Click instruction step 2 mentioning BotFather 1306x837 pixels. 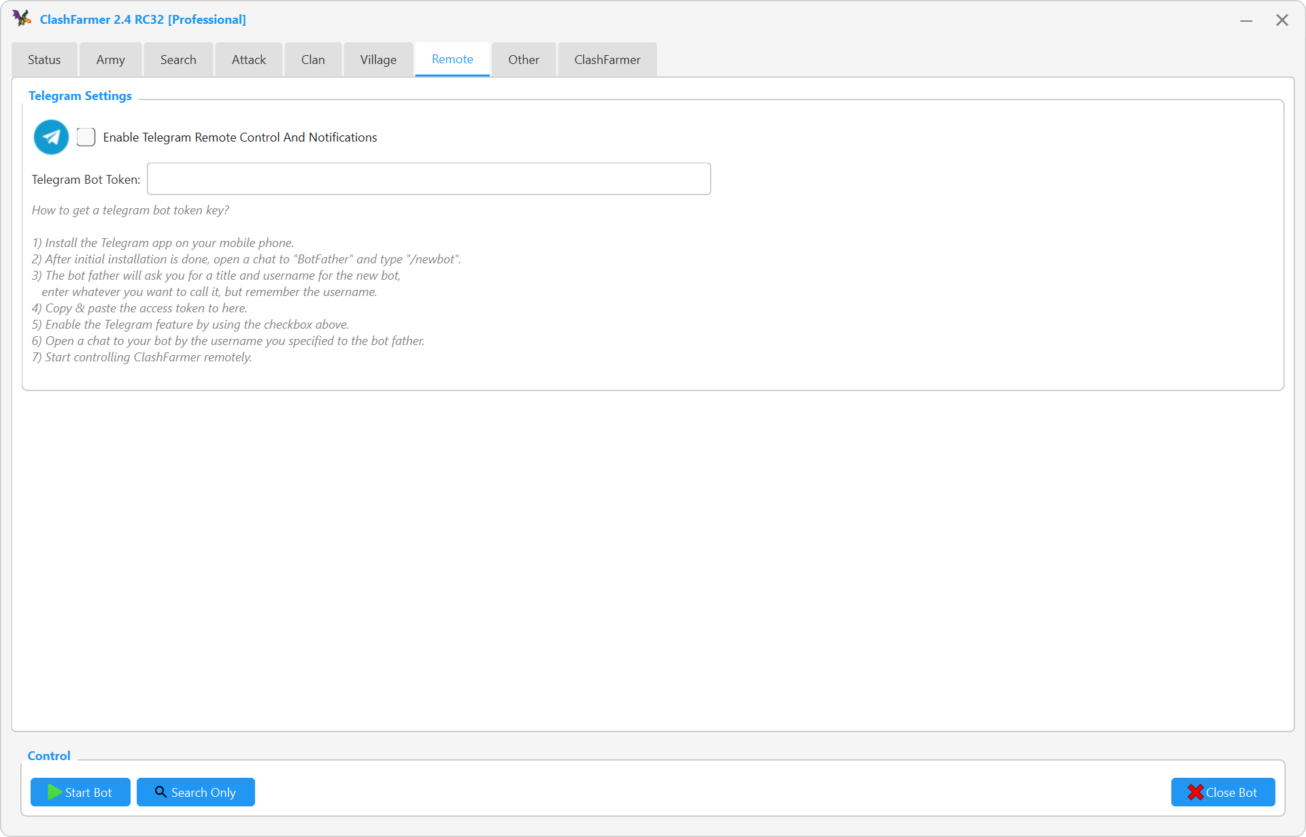coord(246,259)
